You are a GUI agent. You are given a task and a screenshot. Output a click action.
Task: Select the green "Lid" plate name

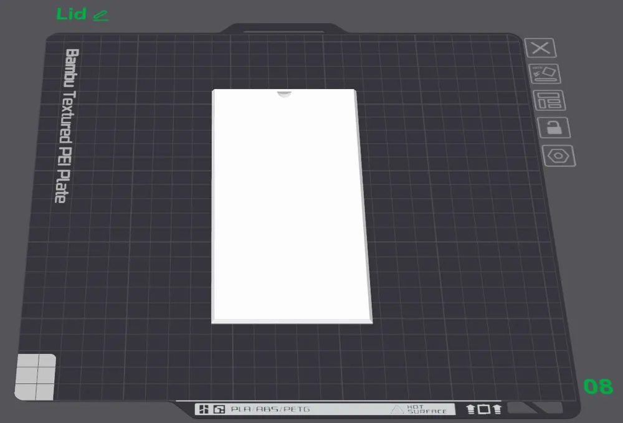[x=72, y=14]
